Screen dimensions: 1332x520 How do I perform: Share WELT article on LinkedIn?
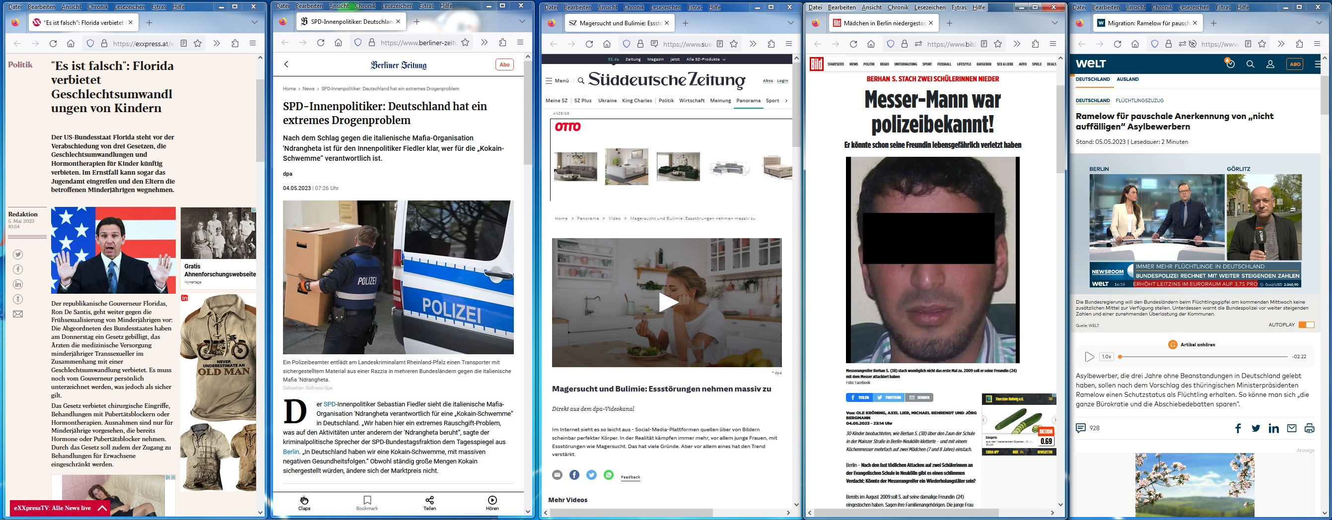click(1273, 428)
